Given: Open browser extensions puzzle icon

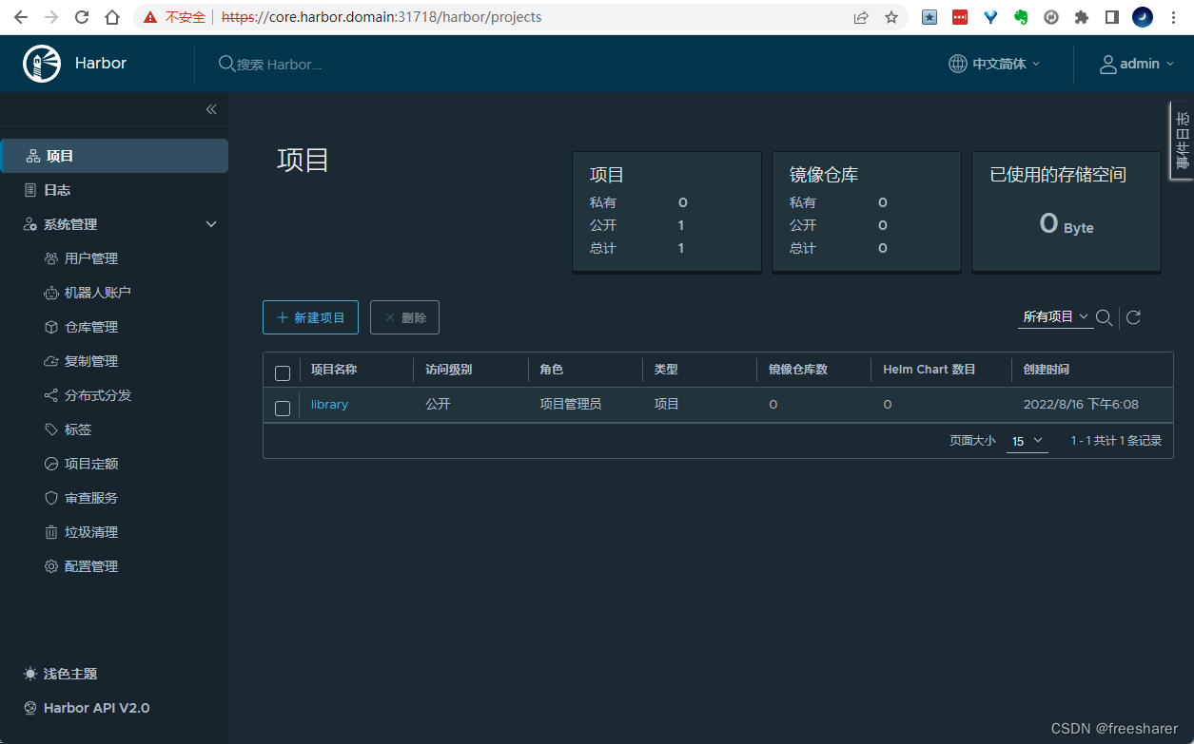Looking at the screenshot, I should 1082,17.
